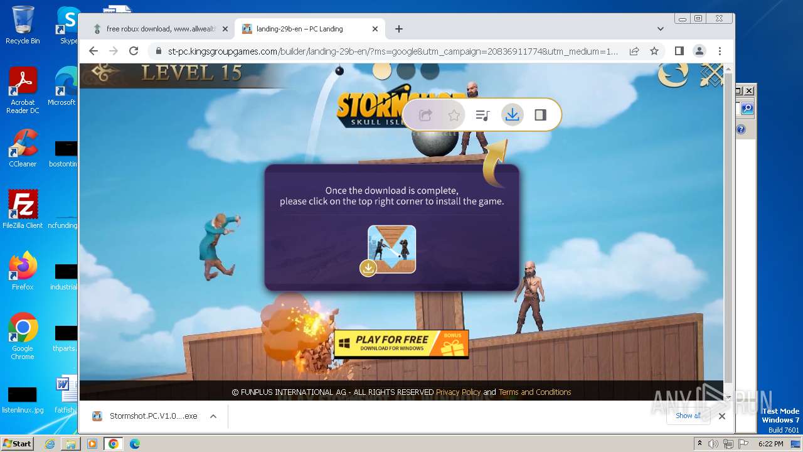Click the browser forward arrow
This screenshot has width=803, height=452.
tap(114, 51)
